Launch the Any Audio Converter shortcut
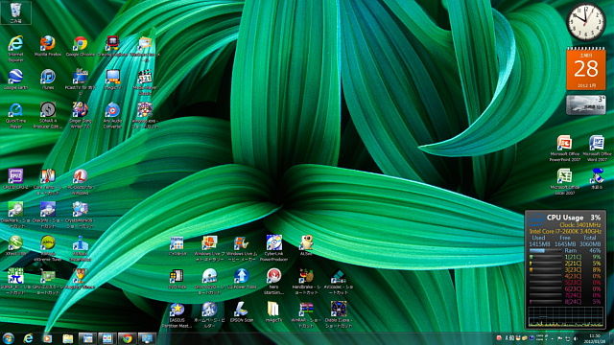 [113, 115]
